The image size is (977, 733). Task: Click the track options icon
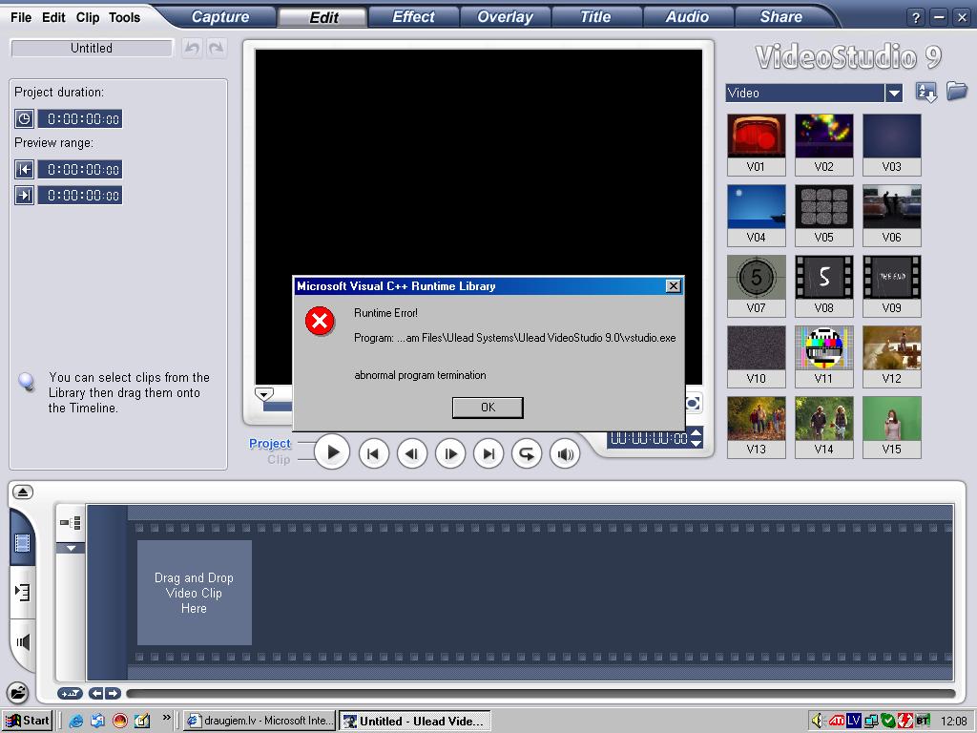point(71,522)
